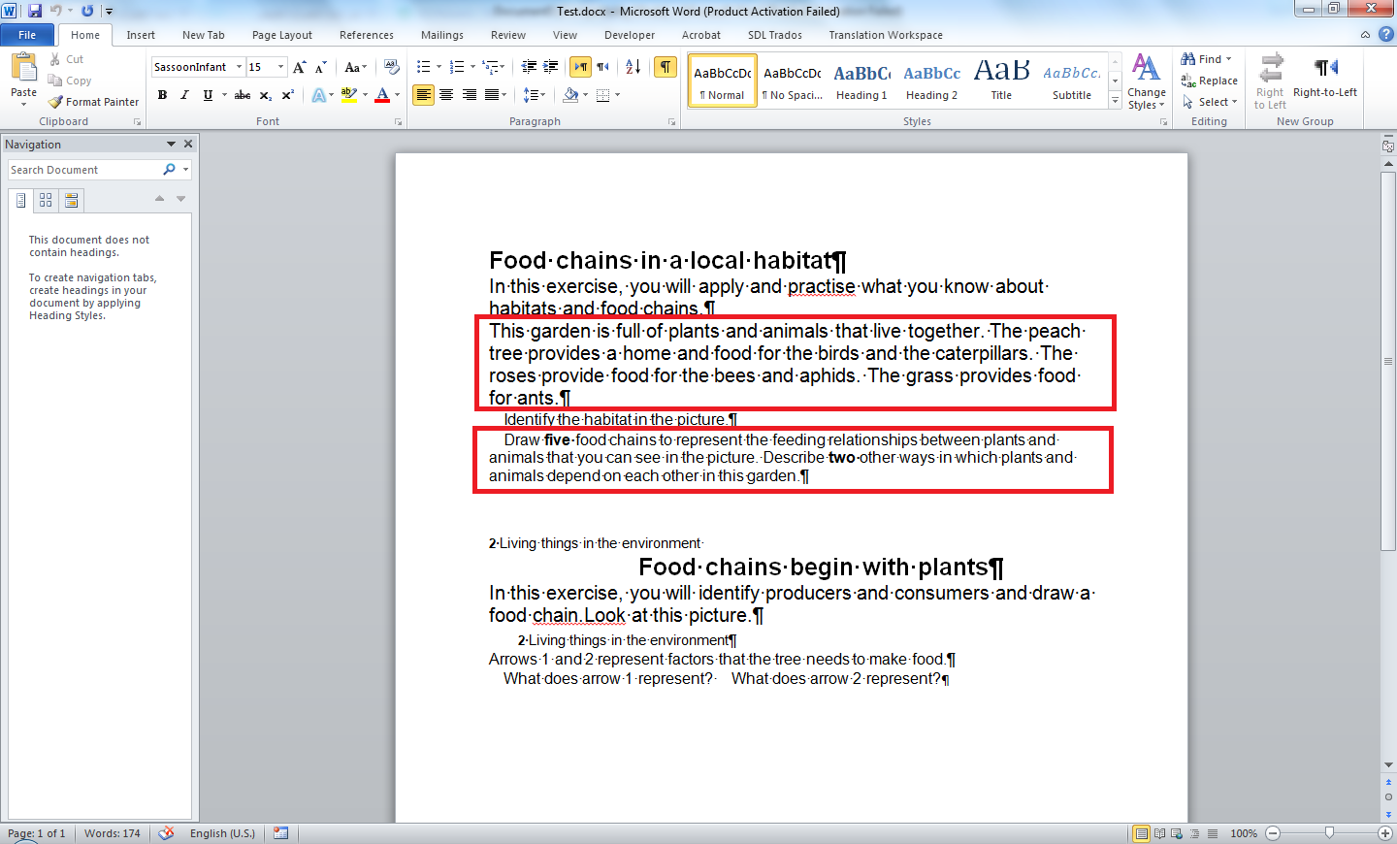This screenshot has height=844, width=1397.
Task: Browse headings in Navigation pane
Action: click(x=20, y=200)
